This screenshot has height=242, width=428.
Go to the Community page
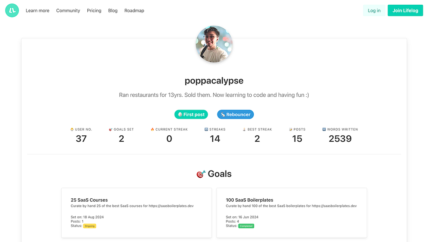(68, 11)
